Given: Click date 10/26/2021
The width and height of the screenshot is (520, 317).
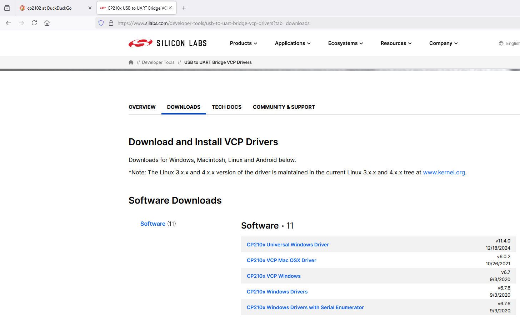Looking at the screenshot, I should [498, 264].
